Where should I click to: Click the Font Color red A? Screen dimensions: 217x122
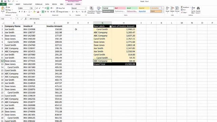[x=38, y=12]
